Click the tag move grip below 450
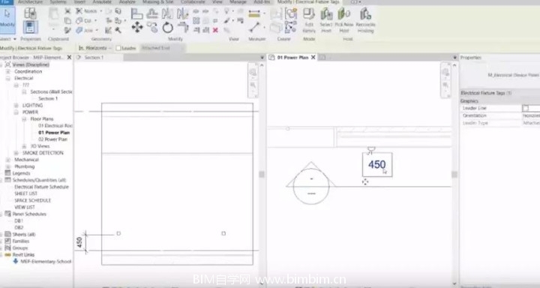 [x=365, y=182]
